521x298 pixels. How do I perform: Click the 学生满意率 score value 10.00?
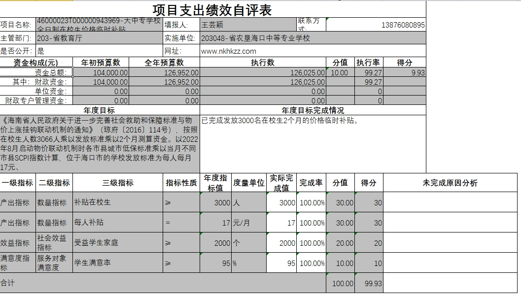point(341,263)
